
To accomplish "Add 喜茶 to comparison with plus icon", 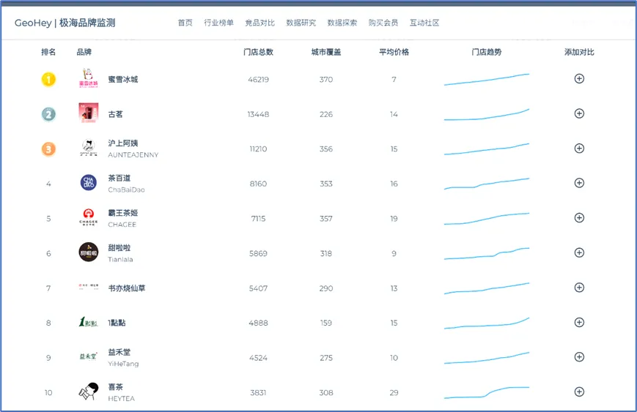I will [579, 392].
